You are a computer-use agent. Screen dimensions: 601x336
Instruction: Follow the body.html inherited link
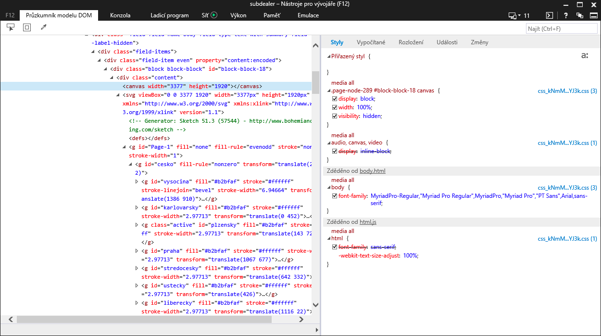pyautogui.click(x=373, y=171)
